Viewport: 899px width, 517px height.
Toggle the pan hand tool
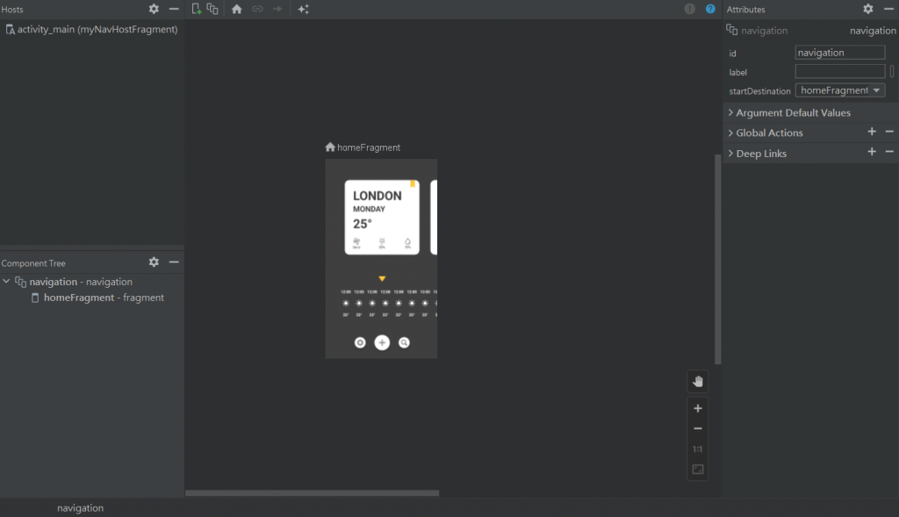698,382
